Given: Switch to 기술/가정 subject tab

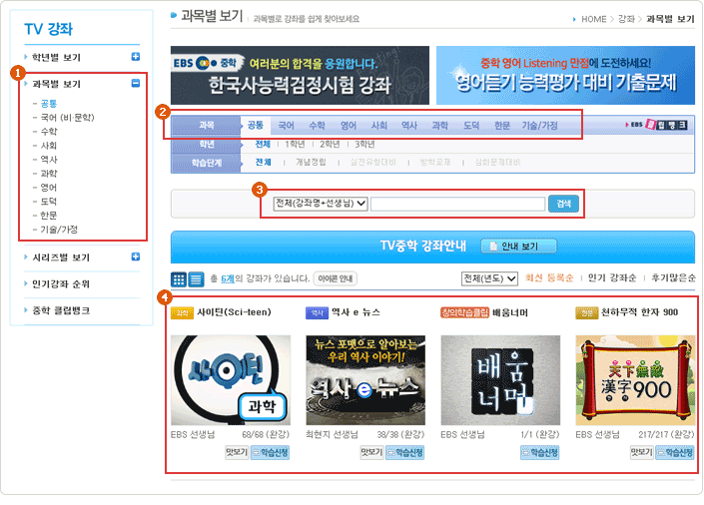Looking at the screenshot, I should tap(539, 125).
